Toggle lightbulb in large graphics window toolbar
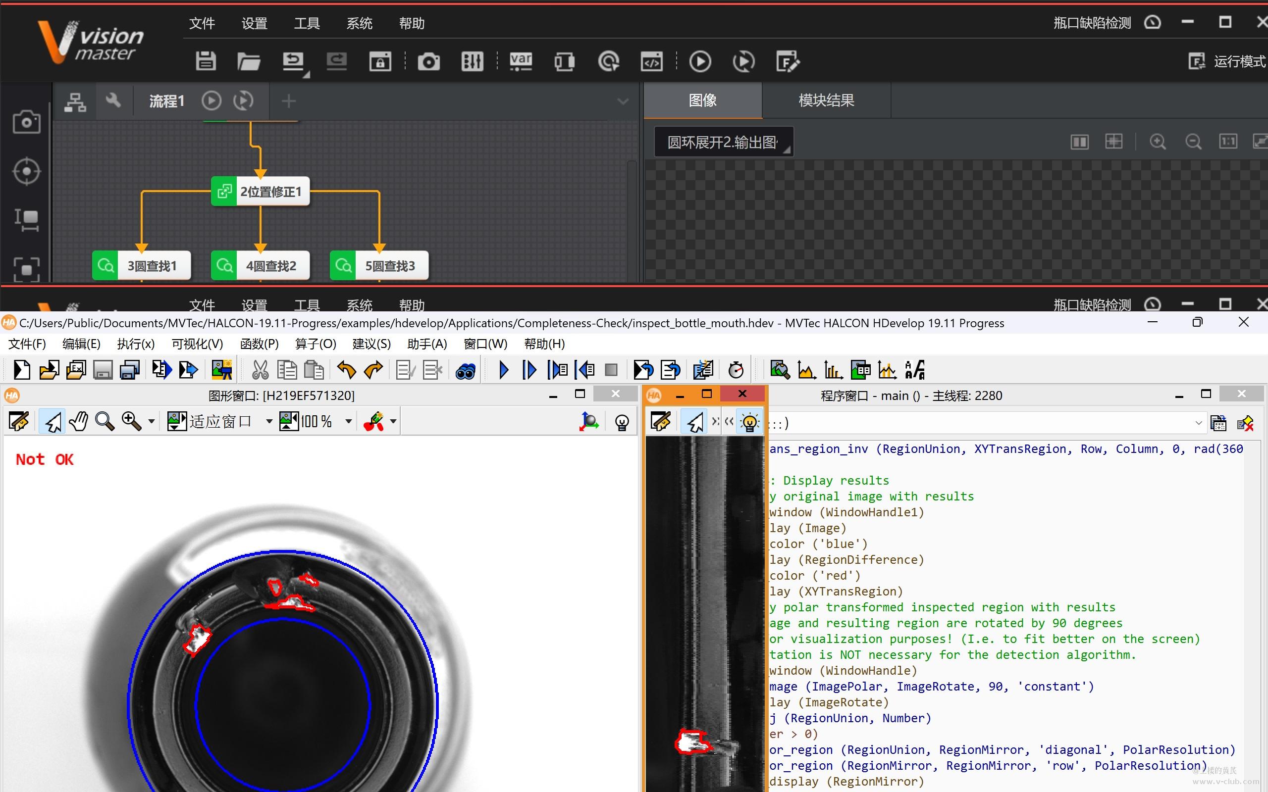 [x=622, y=422]
